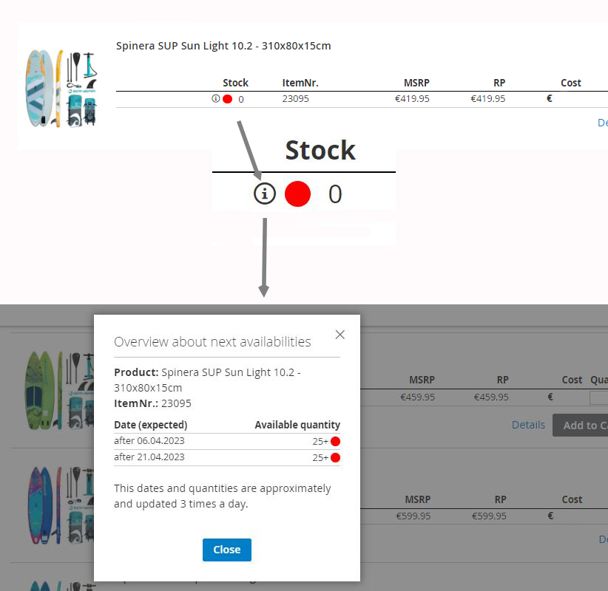Click the large red stock status dot
608x591 pixels.
(x=297, y=194)
